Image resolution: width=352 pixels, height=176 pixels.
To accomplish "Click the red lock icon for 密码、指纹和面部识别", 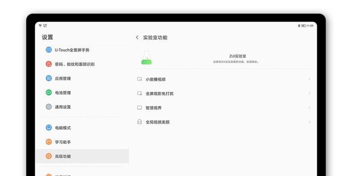I will [x=49, y=64].
